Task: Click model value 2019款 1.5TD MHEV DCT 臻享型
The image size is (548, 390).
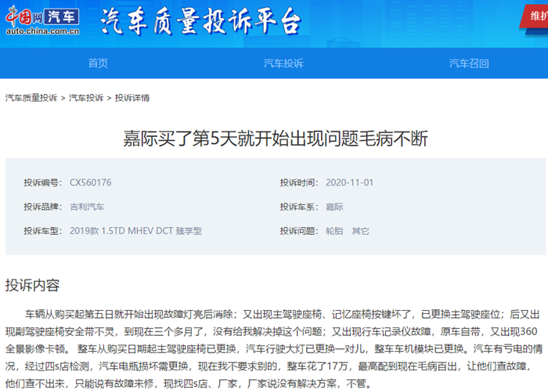Action: (x=135, y=231)
